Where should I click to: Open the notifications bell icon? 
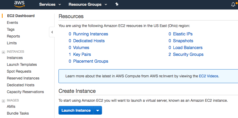click(233, 4)
